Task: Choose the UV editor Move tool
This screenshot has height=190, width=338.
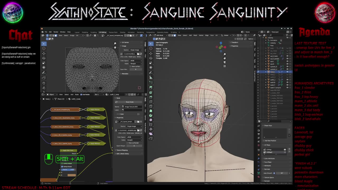Action: [44, 53]
